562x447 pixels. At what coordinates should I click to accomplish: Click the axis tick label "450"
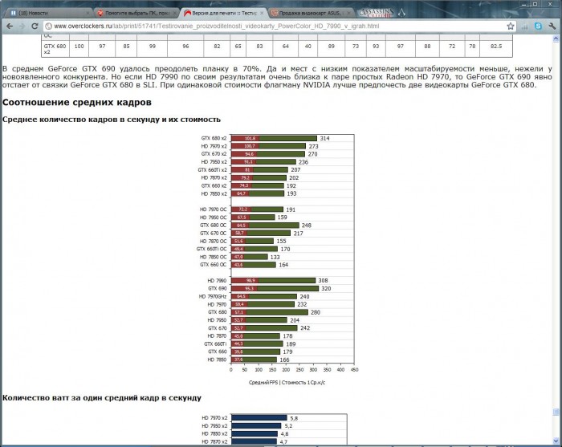point(355,370)
